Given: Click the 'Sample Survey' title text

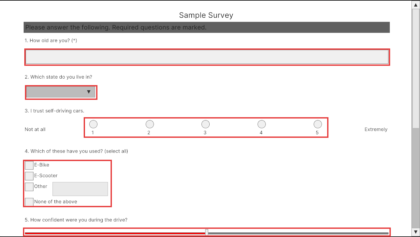Looking at the screenshot, I should (x=206, y=15).
